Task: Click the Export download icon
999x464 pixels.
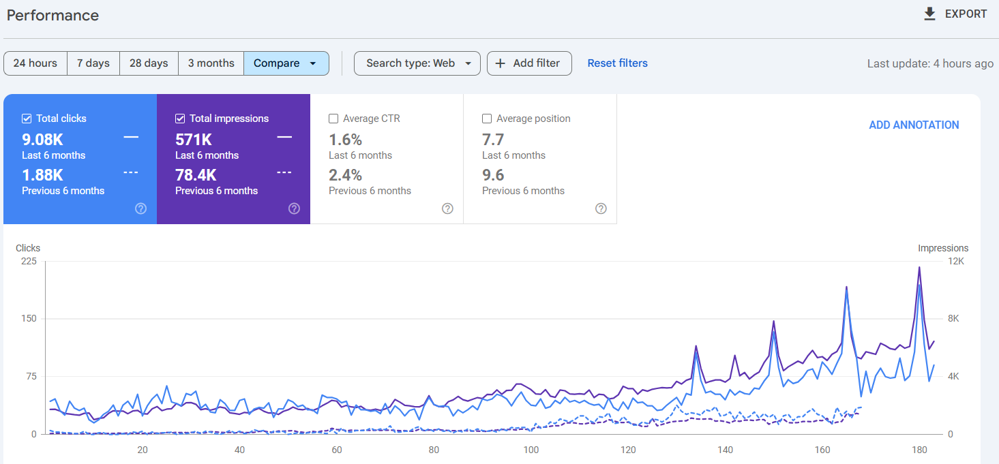Action: (x=929, y=14)
